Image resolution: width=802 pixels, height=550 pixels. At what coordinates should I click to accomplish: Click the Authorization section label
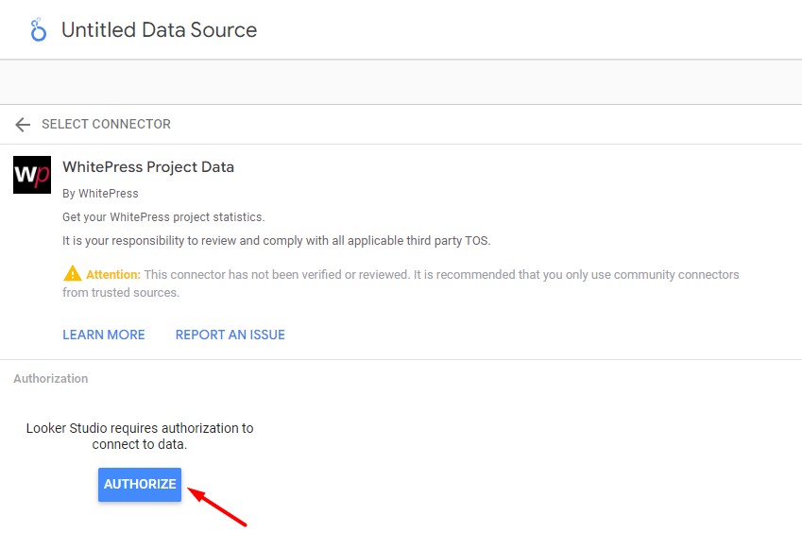pyautogui.click(x=51, y=379)
